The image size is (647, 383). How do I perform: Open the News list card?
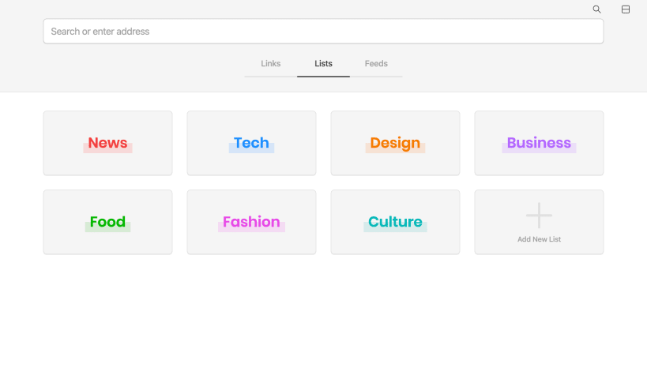pyautogui.click(x=107, y=143)
